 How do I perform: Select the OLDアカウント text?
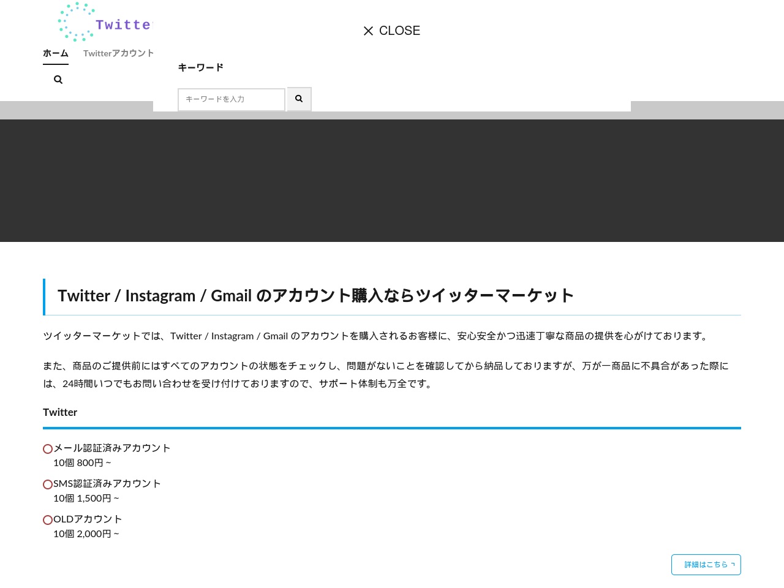point(88,519)
